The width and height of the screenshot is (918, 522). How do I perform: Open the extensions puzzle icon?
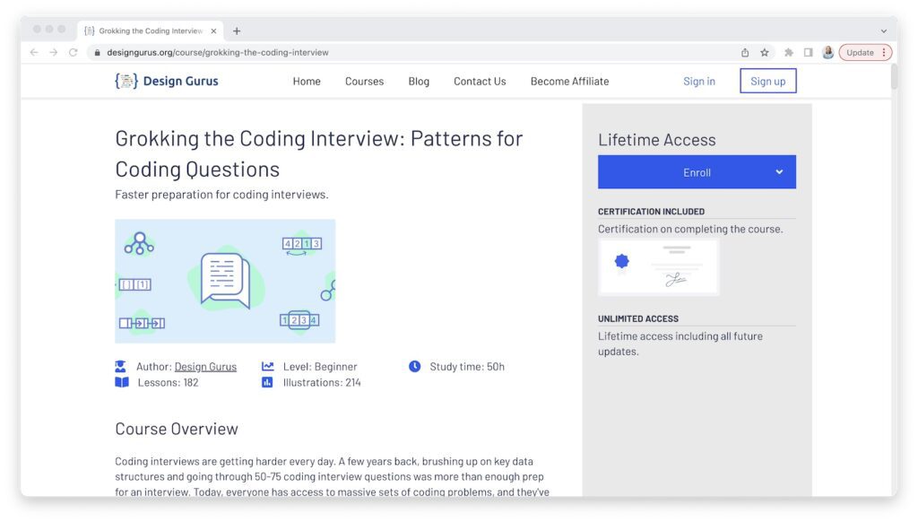point(789,52)
